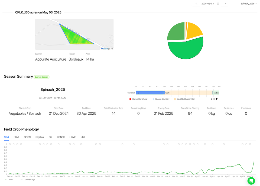Select the bright green pie slice
260x186 pixels.
click(x=186, y=49)
